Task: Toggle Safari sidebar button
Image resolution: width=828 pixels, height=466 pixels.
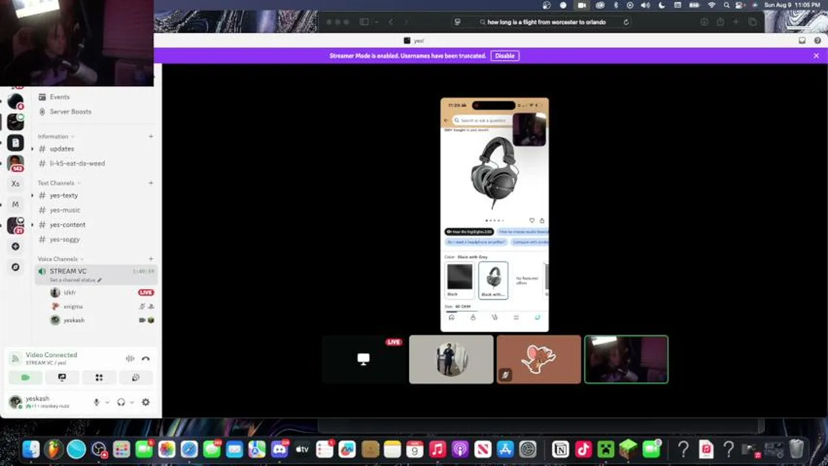Action: (364, 22)
